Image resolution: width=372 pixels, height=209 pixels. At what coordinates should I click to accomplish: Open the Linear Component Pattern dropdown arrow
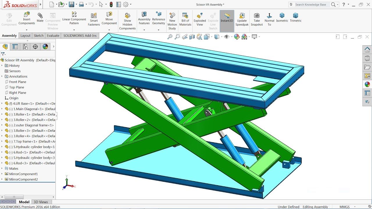(x=74, y=30)
